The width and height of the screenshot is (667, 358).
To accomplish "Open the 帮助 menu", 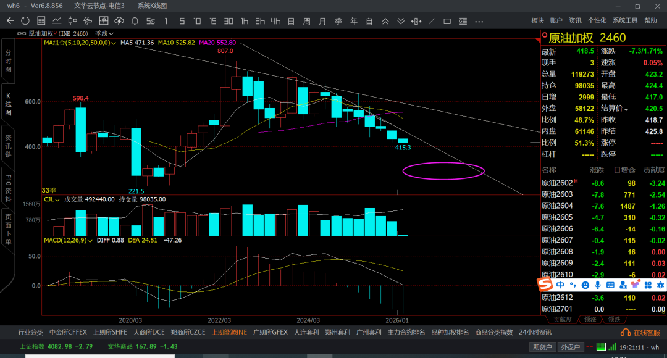I will point(650,20).
